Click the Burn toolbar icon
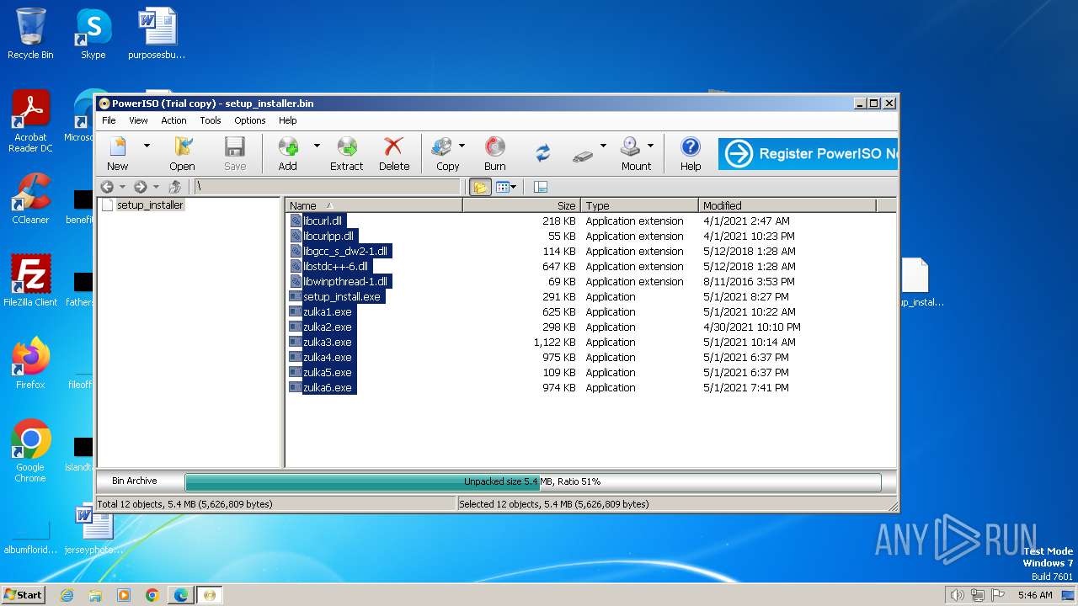The height and width of the screenshot is (606, 1078). pos(495,153)
